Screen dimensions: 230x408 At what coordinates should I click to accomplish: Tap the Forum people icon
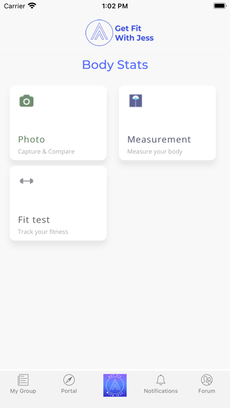pos(207,380)
